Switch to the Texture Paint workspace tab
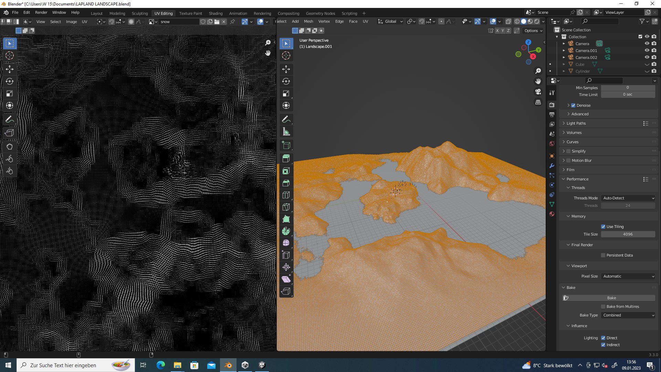Viewport: 661px width, 372px height. [190, 13]
